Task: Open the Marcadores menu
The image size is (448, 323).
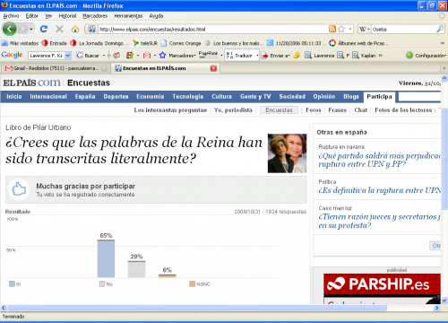Action: (x=95, y=16)
